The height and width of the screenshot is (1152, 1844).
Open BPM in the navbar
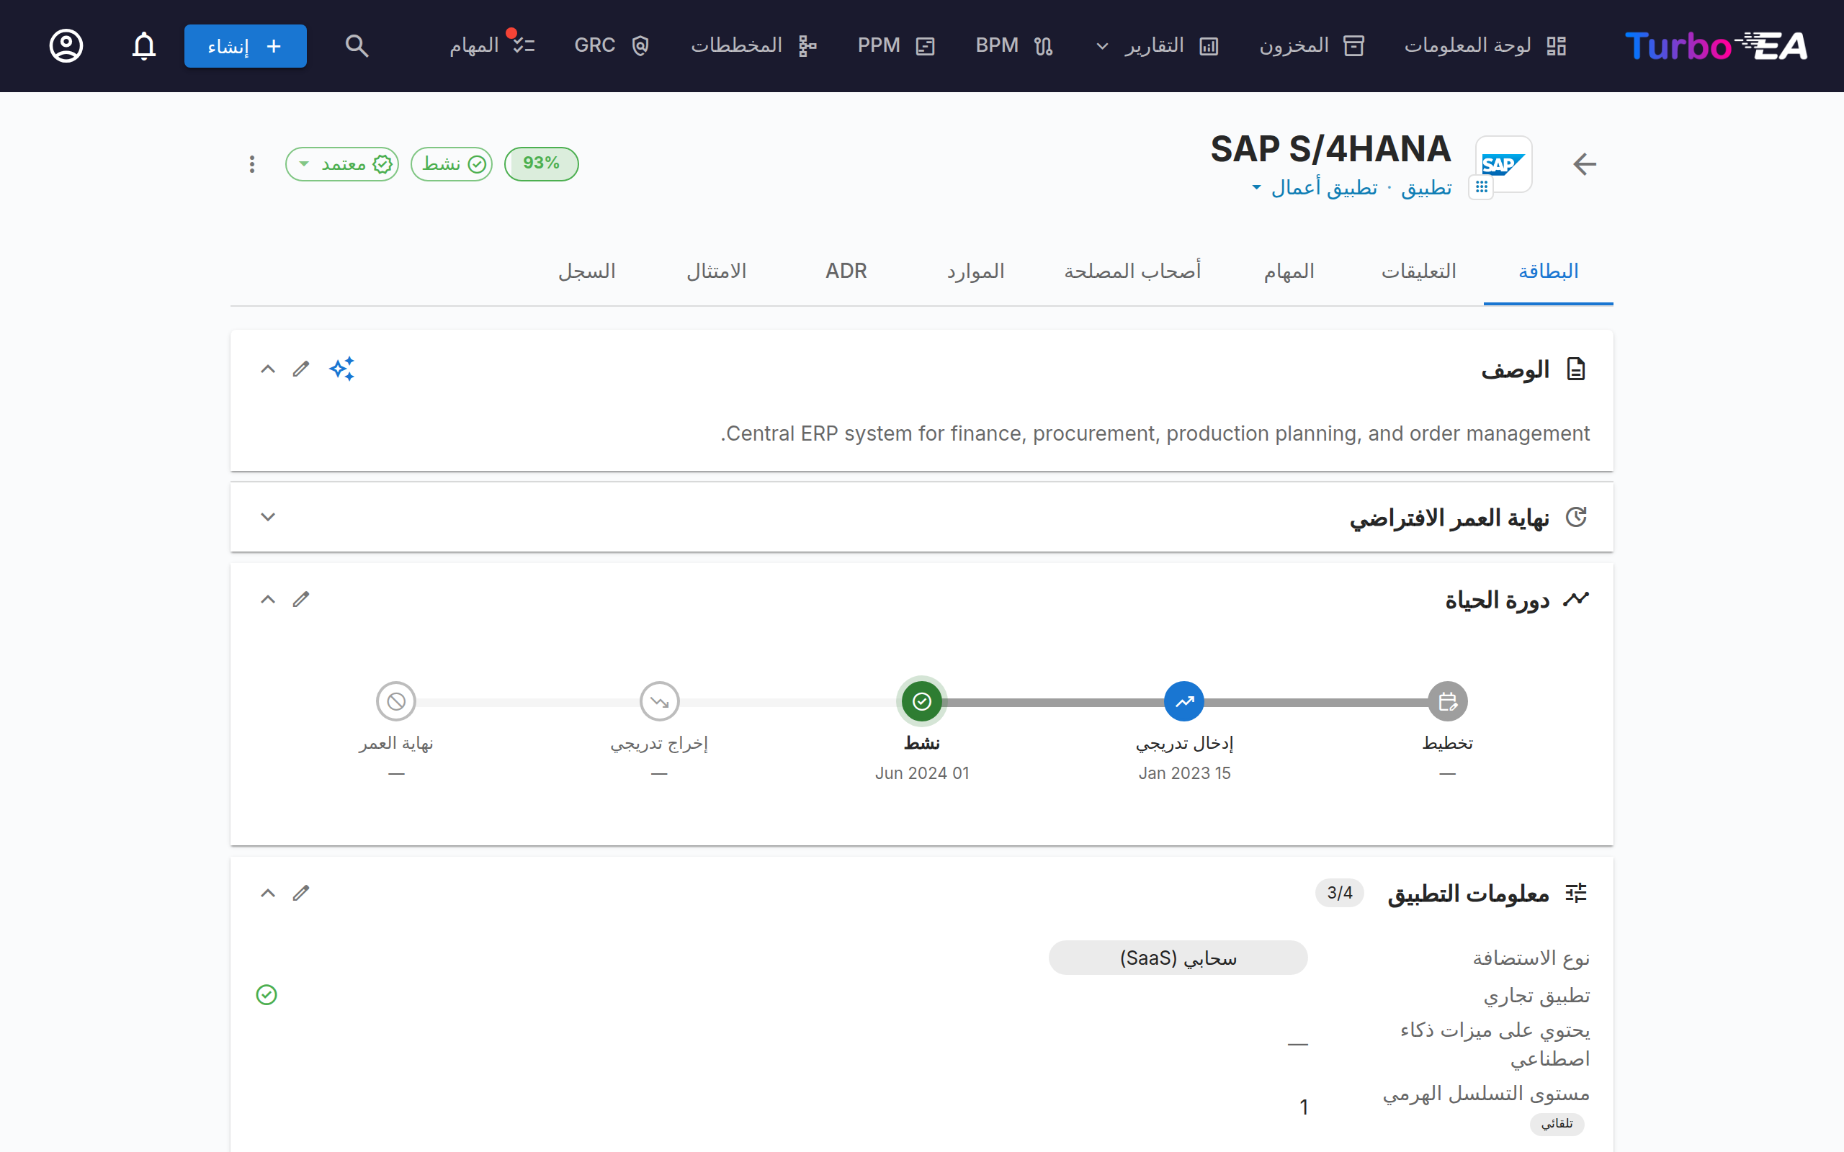1014,45
